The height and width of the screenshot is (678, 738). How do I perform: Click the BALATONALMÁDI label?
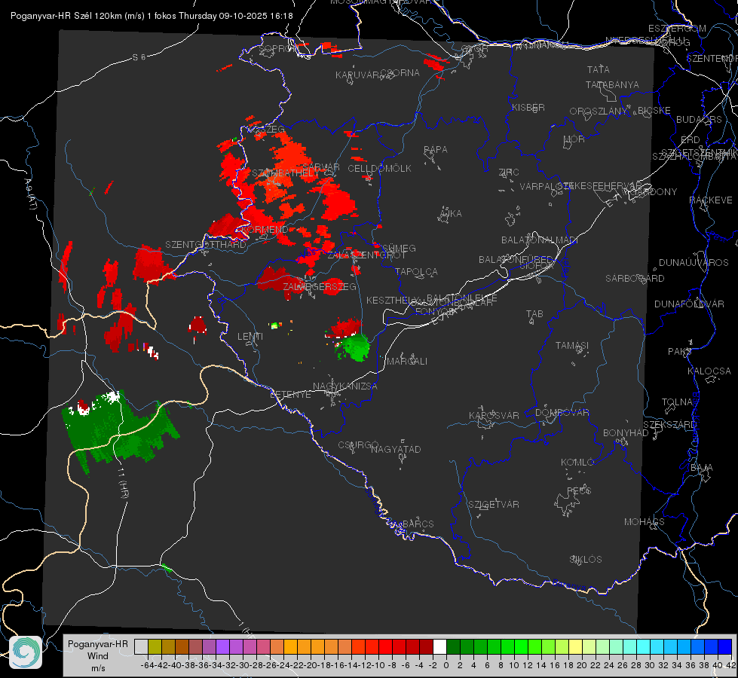tap(539, 240)
